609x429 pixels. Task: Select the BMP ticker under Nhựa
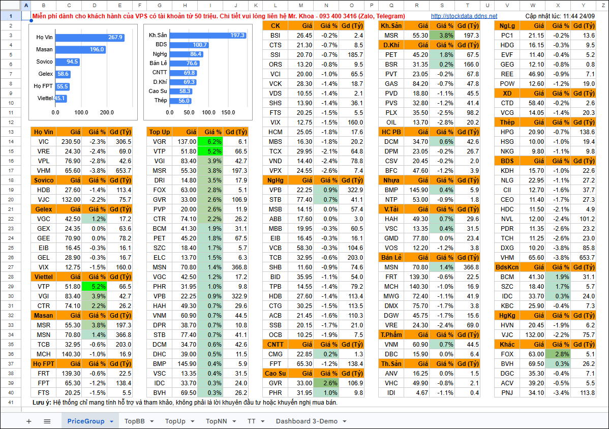[391, 190]
